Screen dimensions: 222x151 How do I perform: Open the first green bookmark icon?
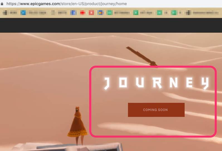(109, 12)
